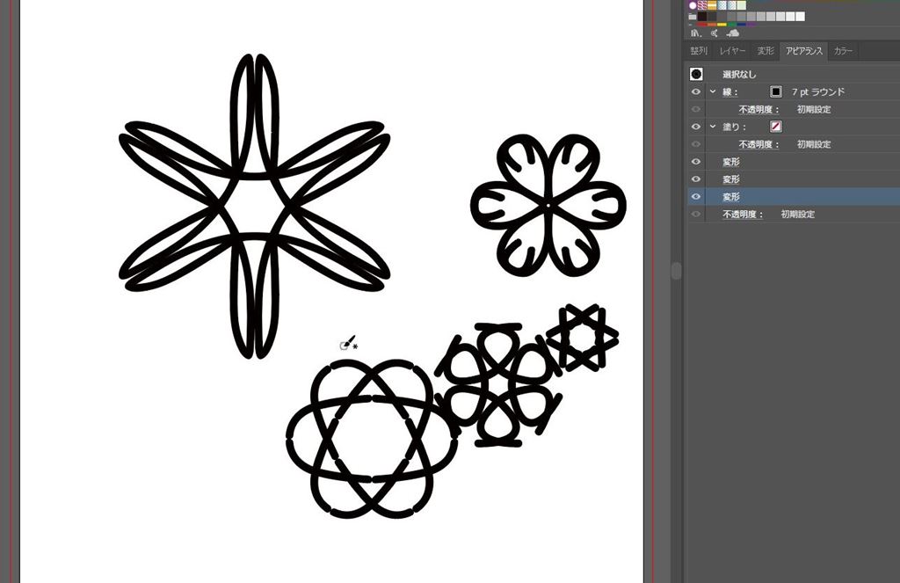Open the 7 pt ラウンド stroke weight setting
The width and height of the screenshot is (900, 583).
[x=817, y=91]
